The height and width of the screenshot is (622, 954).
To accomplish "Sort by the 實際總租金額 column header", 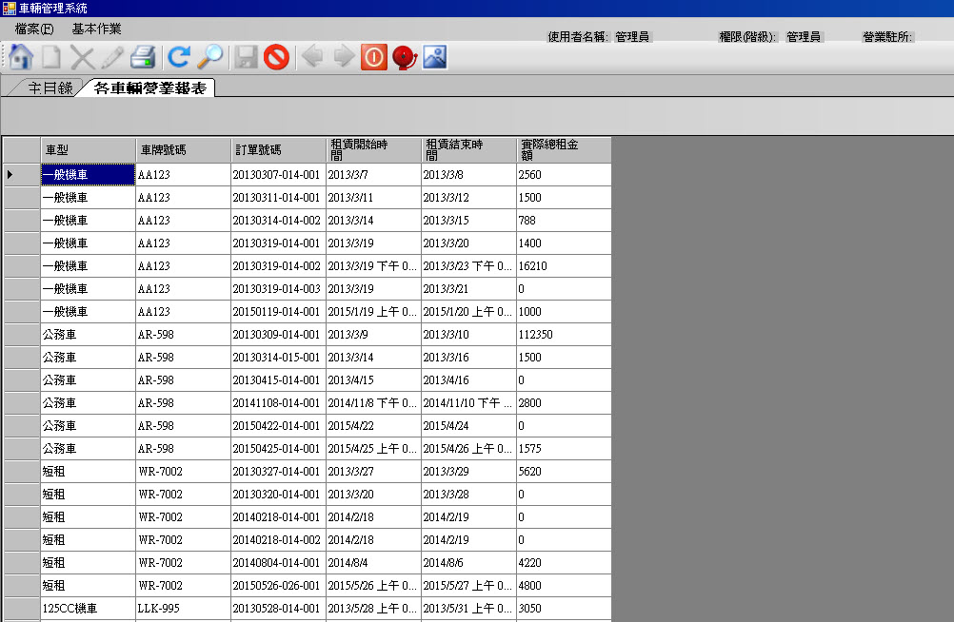I will tap(564, 149).
